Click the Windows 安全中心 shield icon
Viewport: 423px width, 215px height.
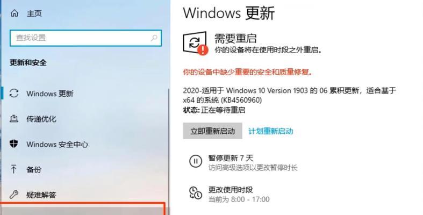pos(14,144)
